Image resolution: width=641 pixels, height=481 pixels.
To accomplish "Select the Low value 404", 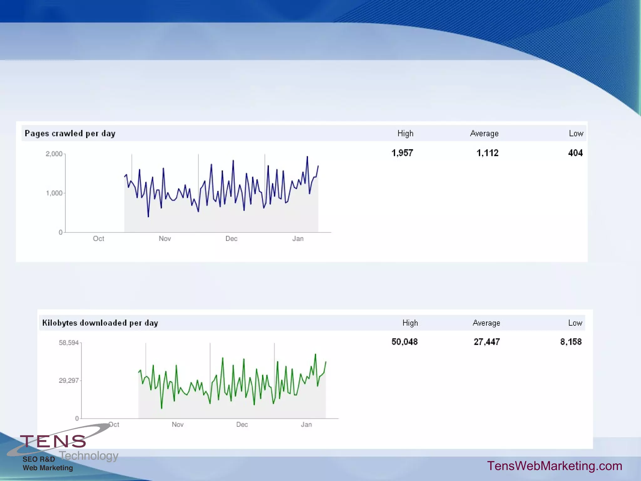I will (575, 153).
